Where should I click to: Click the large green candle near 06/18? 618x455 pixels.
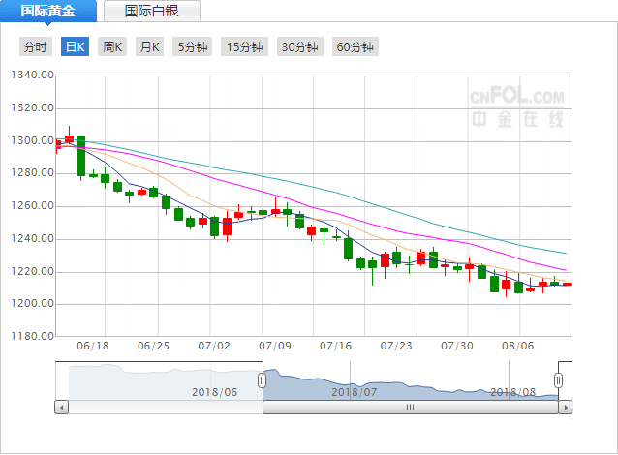point(80,156)
